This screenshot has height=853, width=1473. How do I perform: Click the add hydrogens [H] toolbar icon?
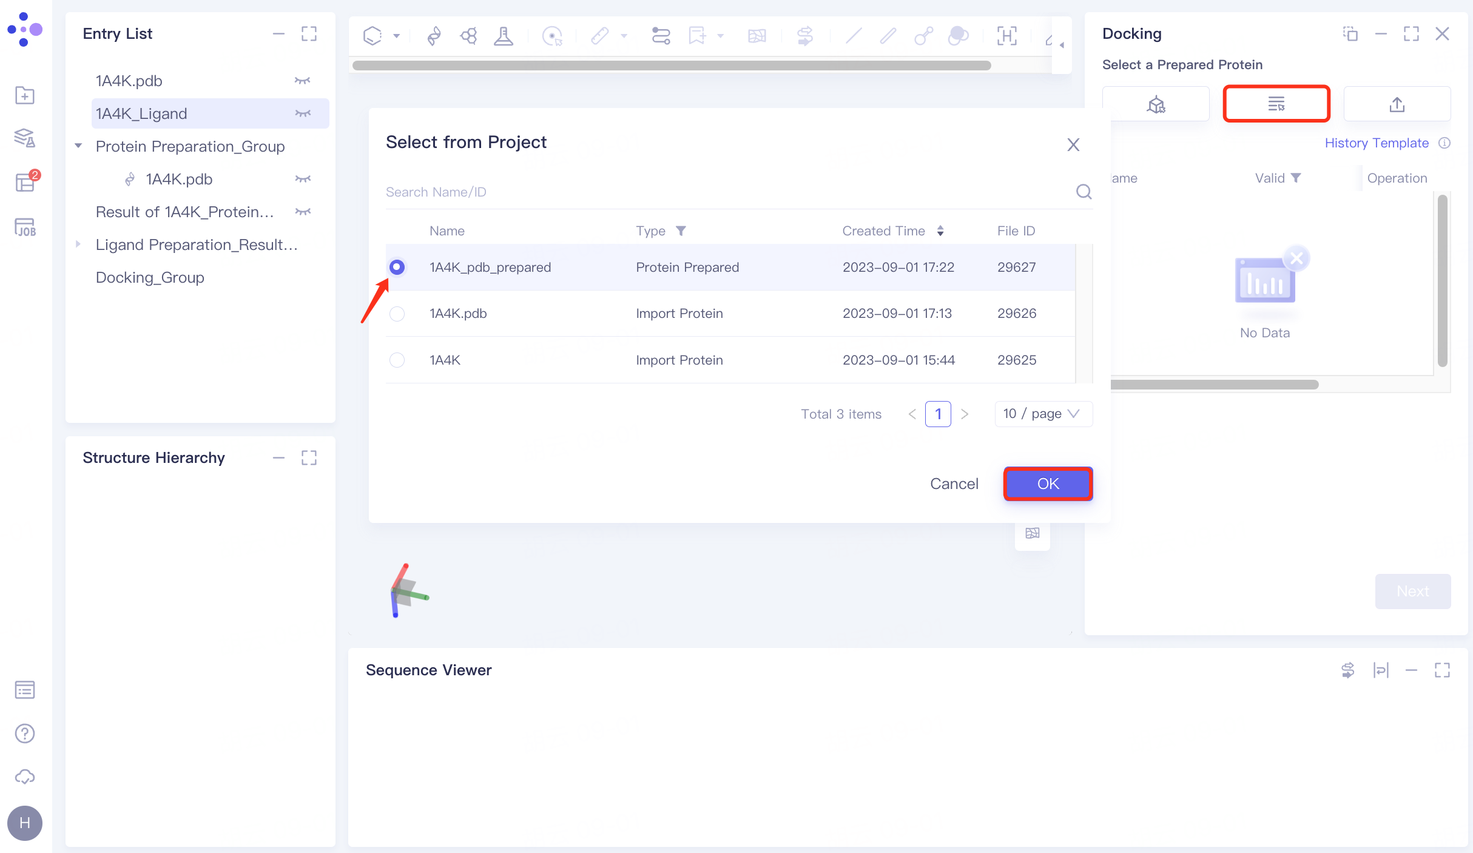click(x=1006, y=36)
